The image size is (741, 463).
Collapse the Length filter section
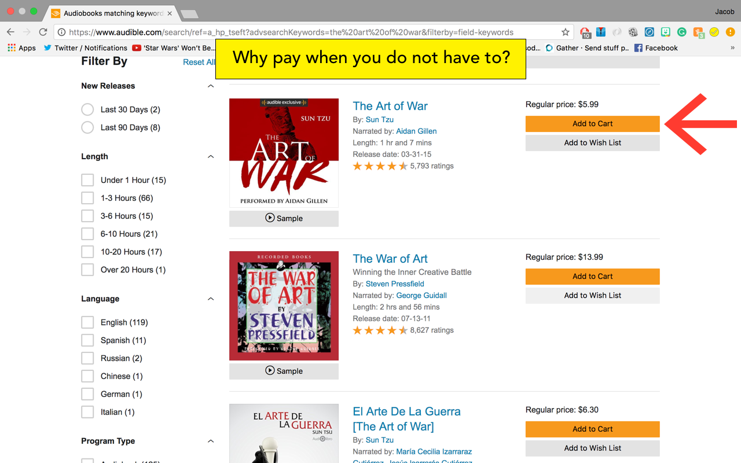[211, 157]
